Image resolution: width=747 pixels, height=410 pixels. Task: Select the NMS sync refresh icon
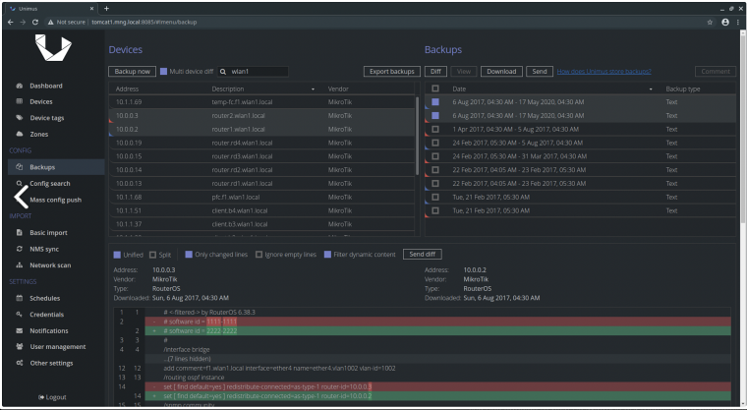20,249
